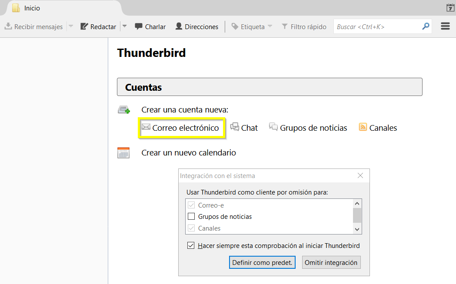Click the search magnifier icon

426,26
